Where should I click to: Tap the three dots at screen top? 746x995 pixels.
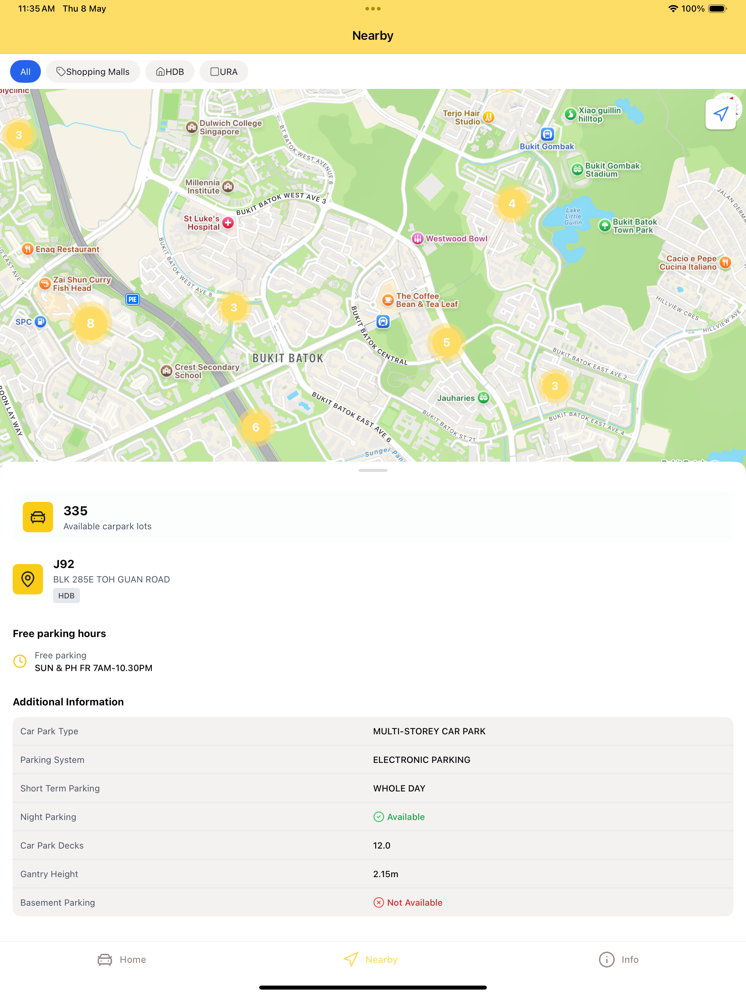tap(373, 9)
